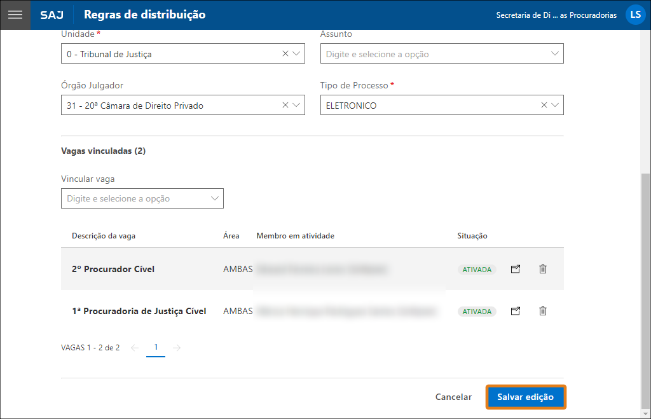Open the hamburger navigation menu

point(15,14)
